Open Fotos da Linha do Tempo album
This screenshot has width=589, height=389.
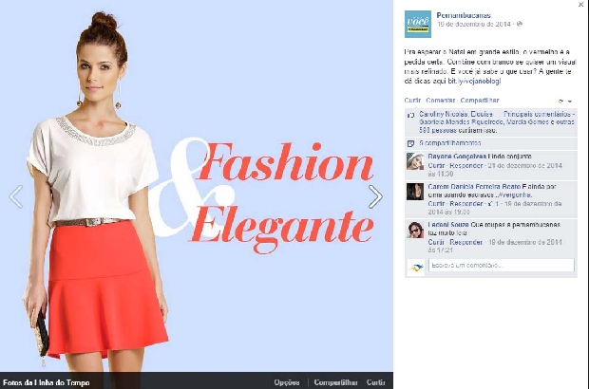point(47,382)
